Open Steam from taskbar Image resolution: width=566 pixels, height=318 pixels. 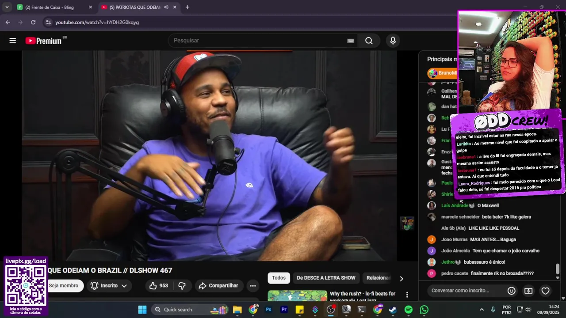(x=393, y=310)
